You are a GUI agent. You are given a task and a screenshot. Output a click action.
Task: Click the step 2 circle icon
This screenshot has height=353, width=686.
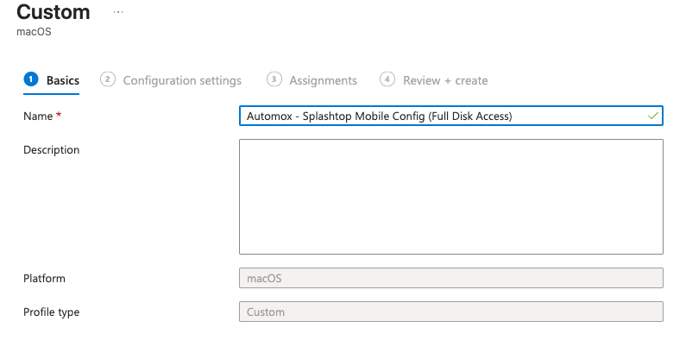click(x=108, y=79)
